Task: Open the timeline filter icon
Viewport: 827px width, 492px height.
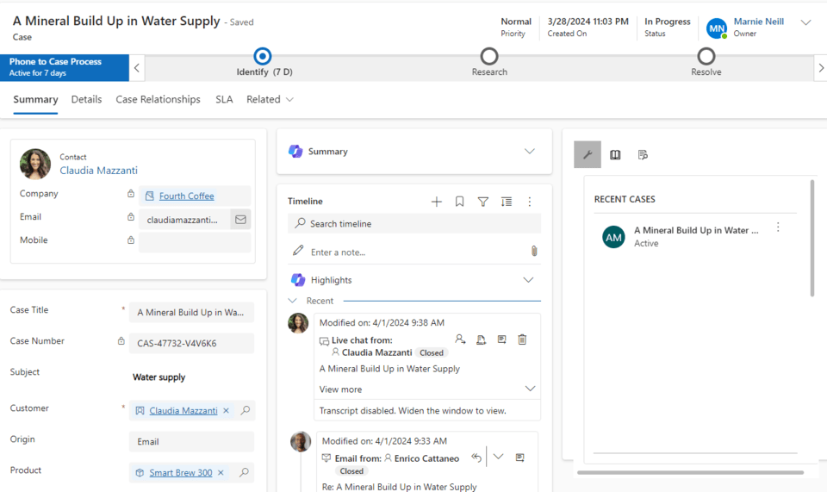Action: [x=483, y=202]
